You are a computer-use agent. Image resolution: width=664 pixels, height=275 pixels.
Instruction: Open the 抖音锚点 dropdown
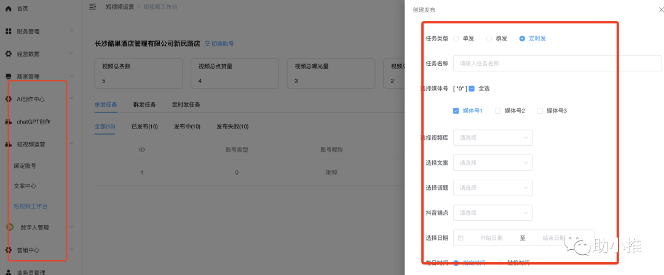pos(492,213)
